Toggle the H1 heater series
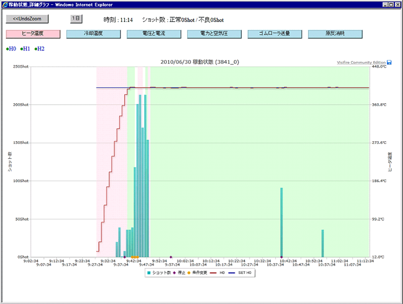403x304 pixels. pyautogui.click(x=25, y=49)
